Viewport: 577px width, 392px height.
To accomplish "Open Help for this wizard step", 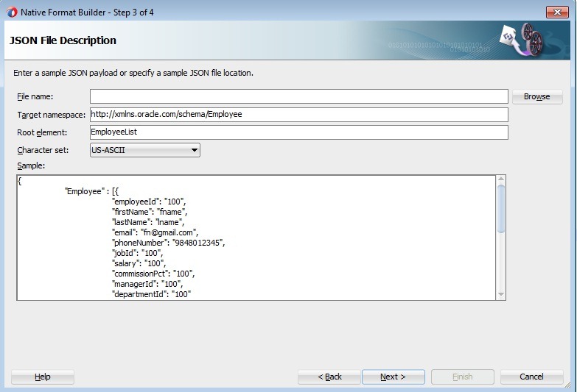I will (x=43, y=377).
